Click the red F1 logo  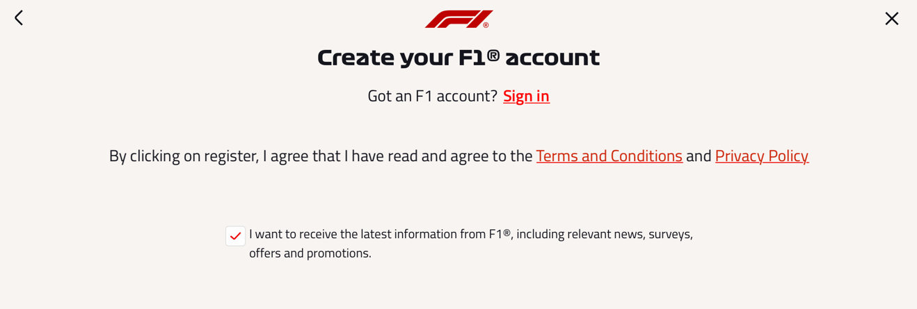pyautogui.click(x=458, y=19)
